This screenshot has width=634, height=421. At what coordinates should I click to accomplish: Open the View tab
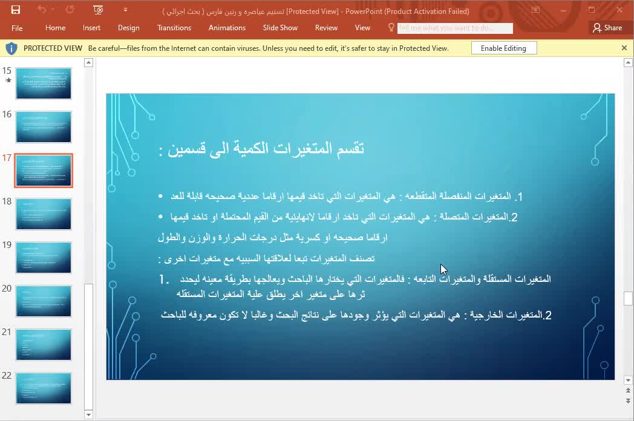coord(363,28)
